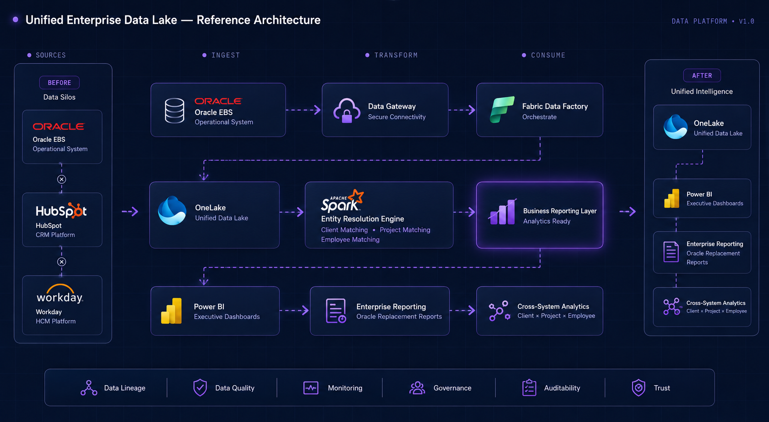Click the "Secure Connectivity" subtitle
The width and height of the screenshot is (769, 422).
click(397, 117)
